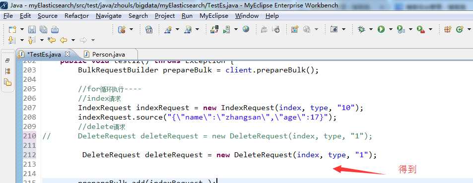
Task: Click '//index请求' comment on line 206
Action: click(100, 98)
